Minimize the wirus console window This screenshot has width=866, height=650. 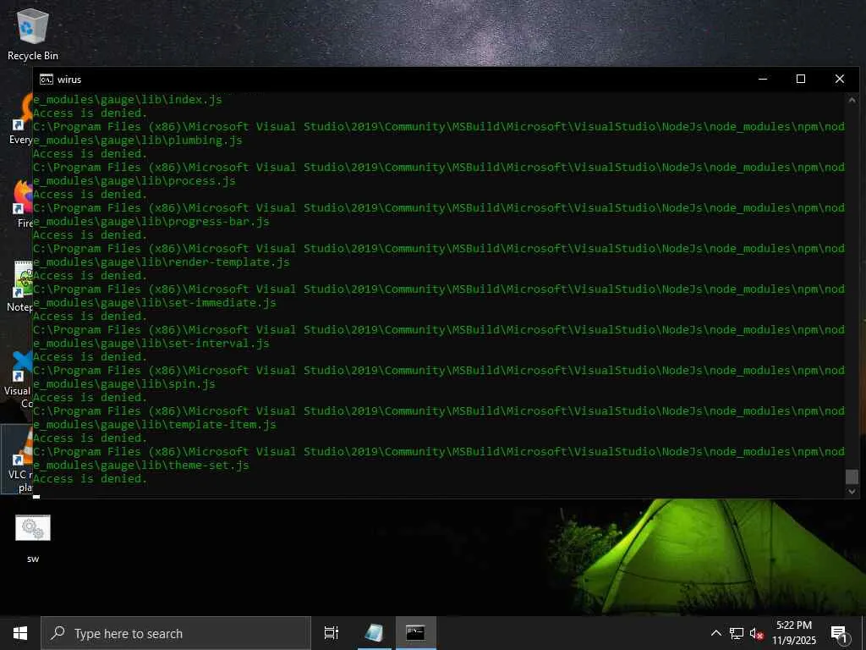click(x=763, y=79)
